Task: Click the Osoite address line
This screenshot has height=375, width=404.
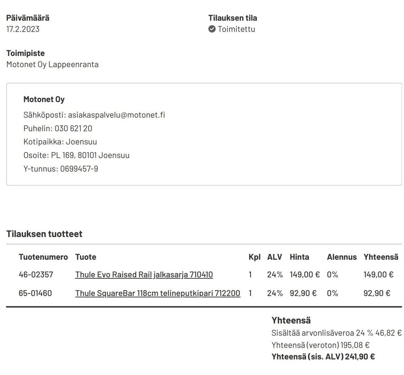Action: [x=76, y=155]
